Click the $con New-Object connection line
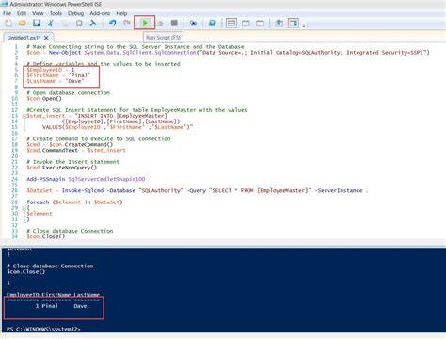This screenshot has width=446, height=339. coord(228,53)
